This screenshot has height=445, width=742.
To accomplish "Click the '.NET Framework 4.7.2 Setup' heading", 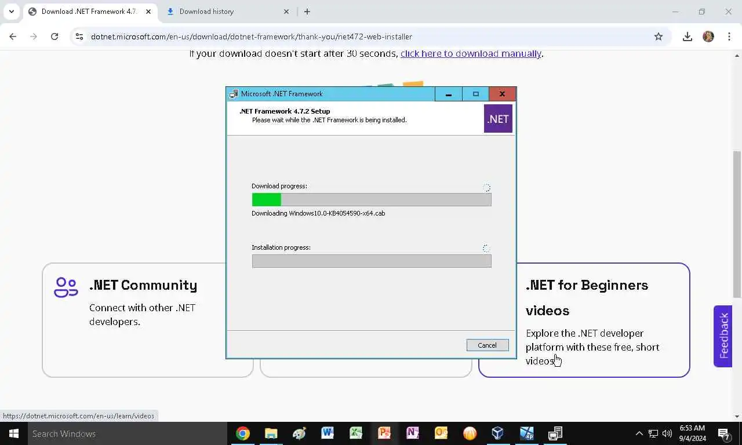I will (x=285, y=111).
